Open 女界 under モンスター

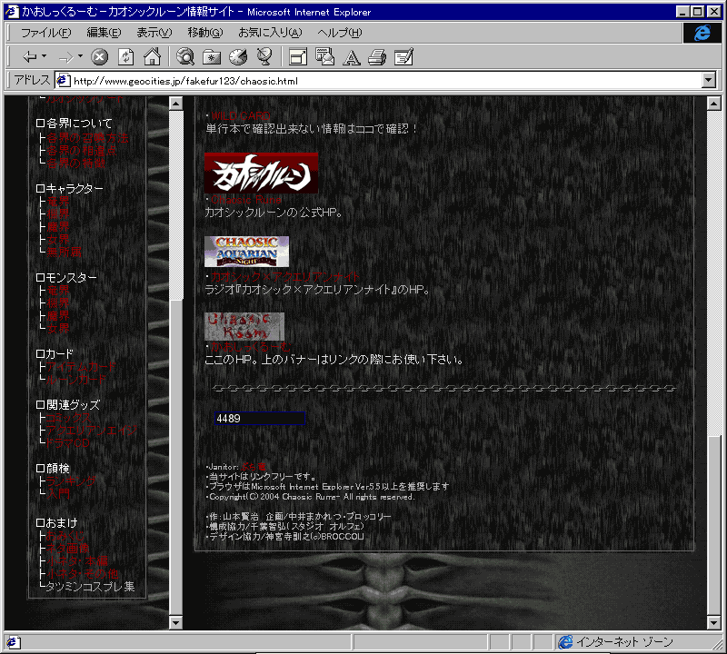(58, 329)
